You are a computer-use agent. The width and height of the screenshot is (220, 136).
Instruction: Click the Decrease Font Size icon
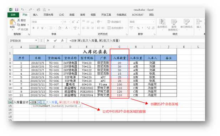point(78,22)
